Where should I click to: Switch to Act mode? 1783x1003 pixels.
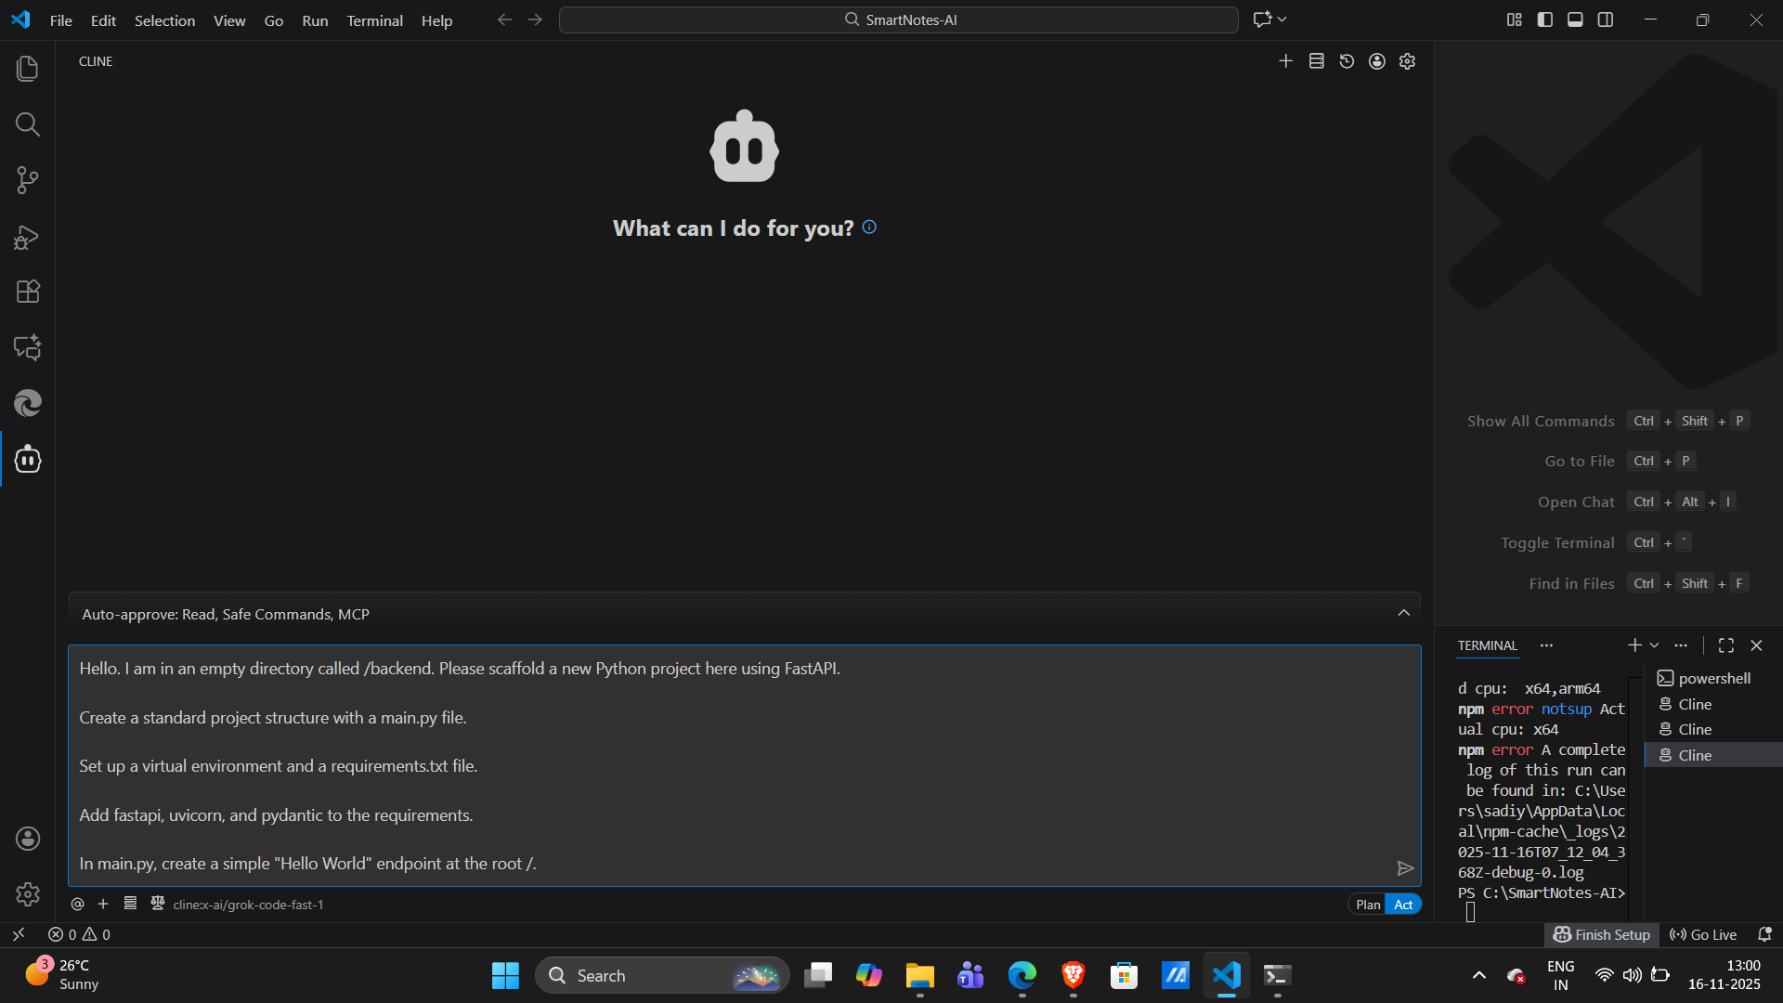pos(1403,905)
